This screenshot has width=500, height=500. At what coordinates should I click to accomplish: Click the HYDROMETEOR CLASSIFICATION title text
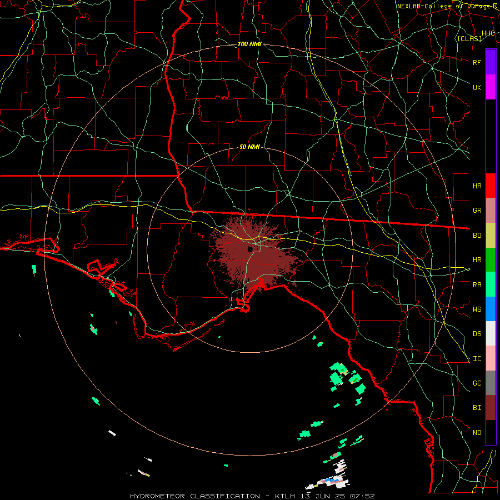195,496
